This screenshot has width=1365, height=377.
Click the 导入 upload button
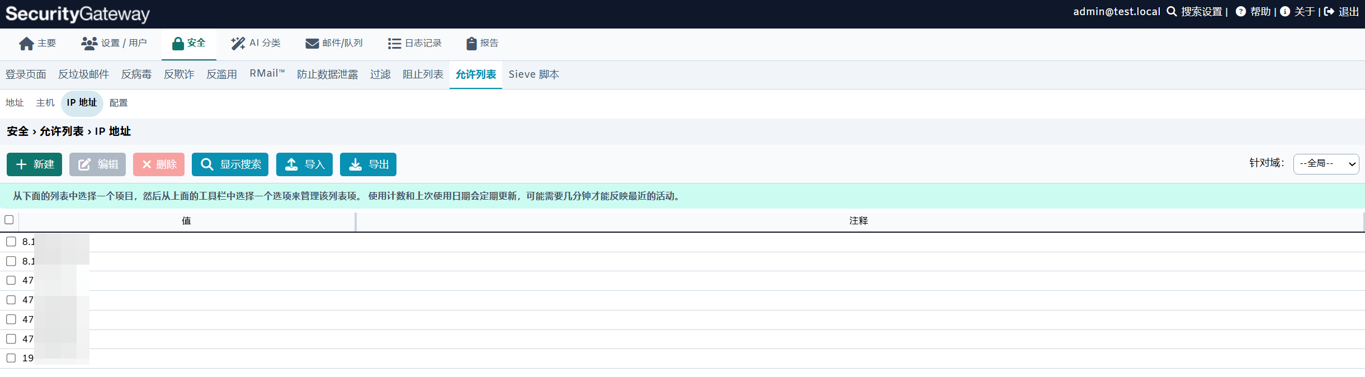coord(304,164)
